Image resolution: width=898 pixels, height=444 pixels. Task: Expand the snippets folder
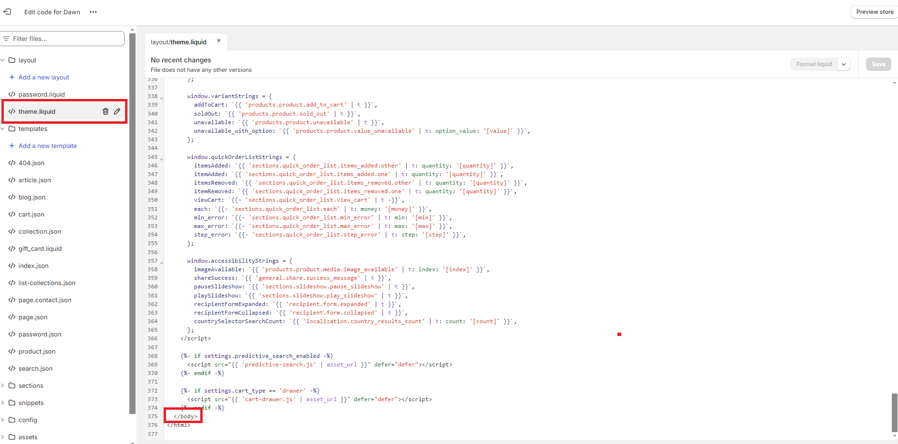(x=3, y=403)
